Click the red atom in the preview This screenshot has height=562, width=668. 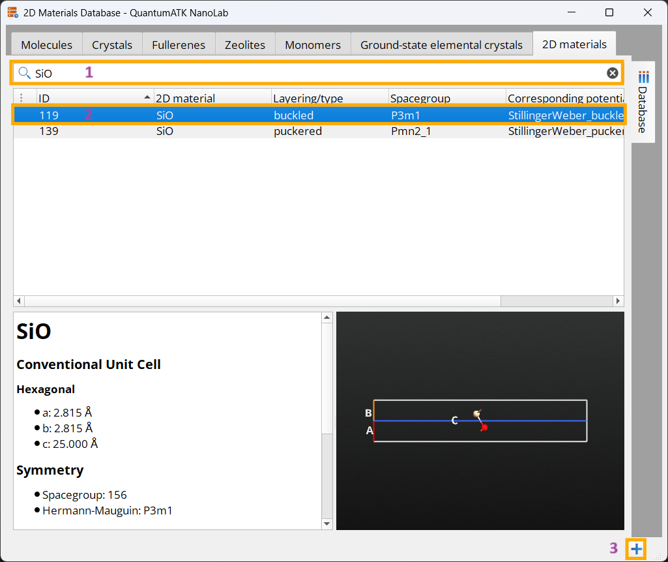tap(484, 427)
